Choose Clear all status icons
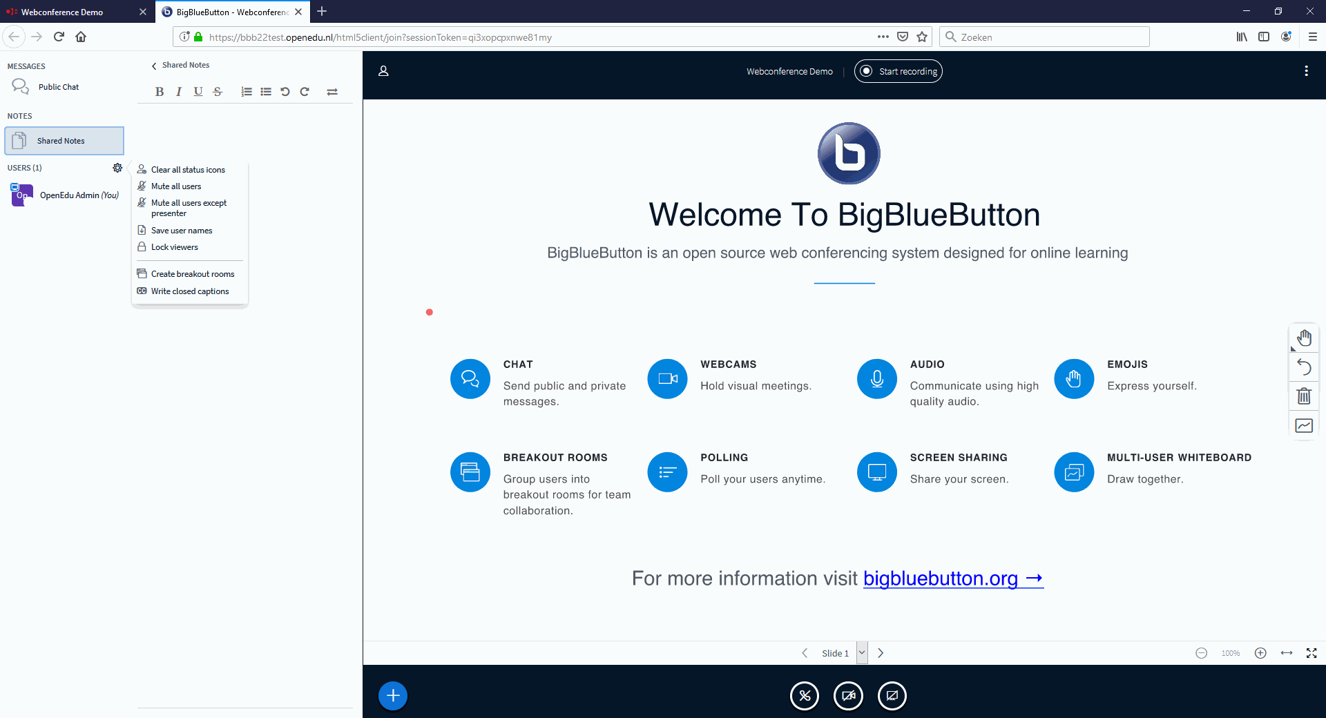 click(x=189, y=170)
